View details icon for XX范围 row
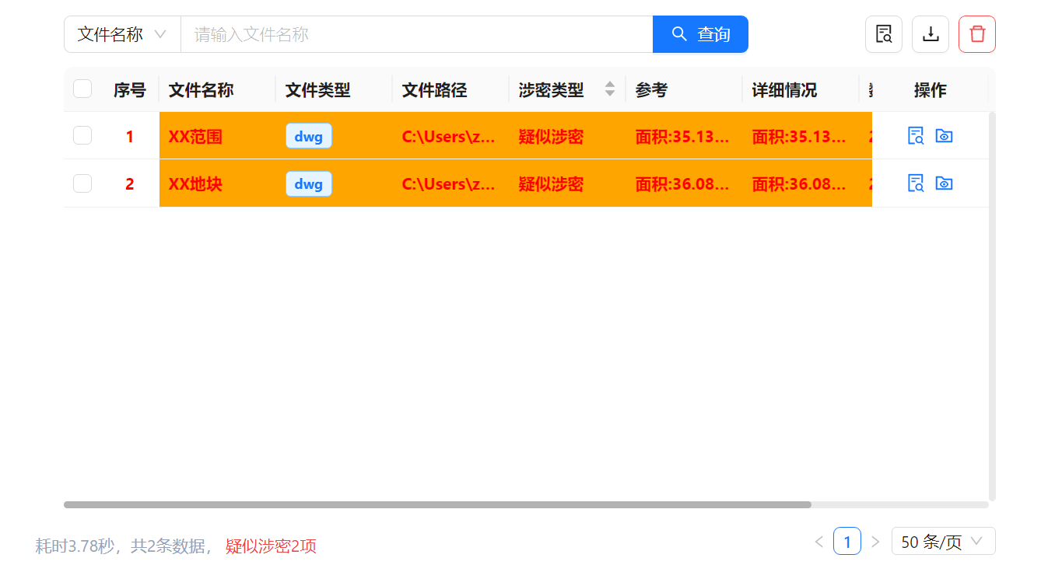1062x565 pixels. pos(916,136)
